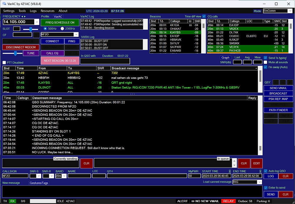Click the hourglass icon beside START TIME

click(x=230, y=171)
